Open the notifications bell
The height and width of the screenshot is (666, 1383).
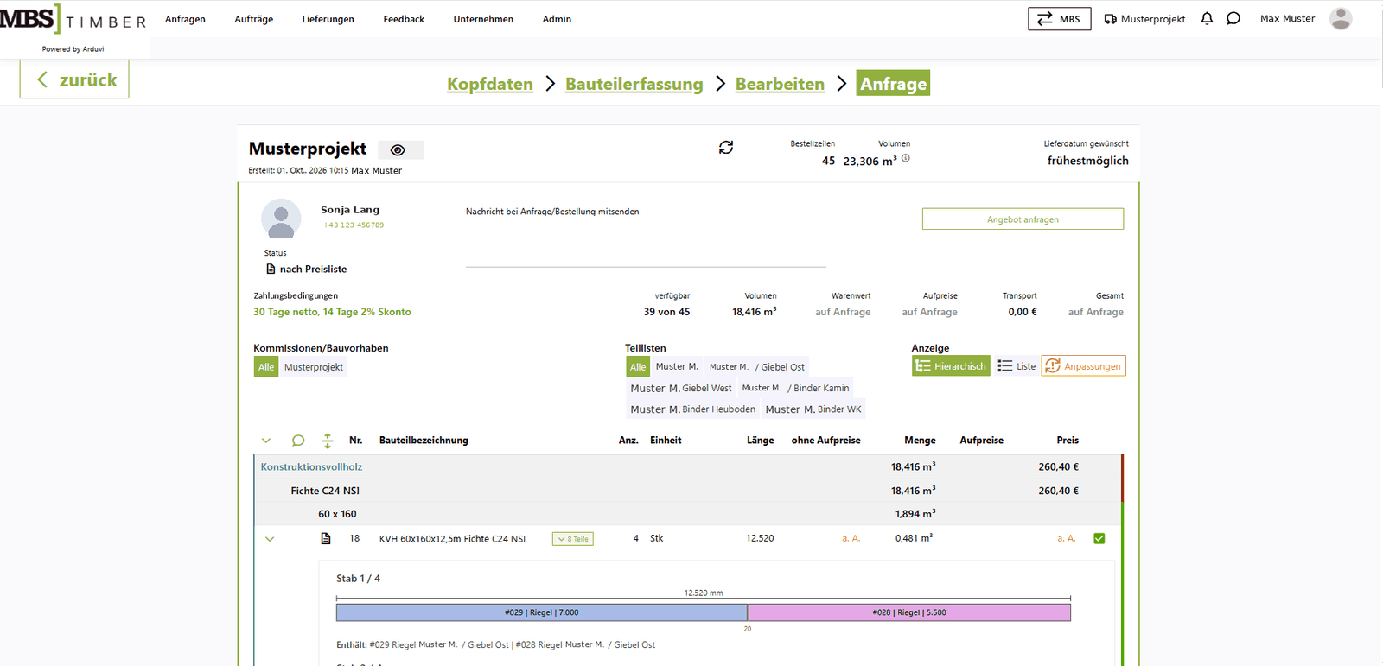coord(1207,18)
